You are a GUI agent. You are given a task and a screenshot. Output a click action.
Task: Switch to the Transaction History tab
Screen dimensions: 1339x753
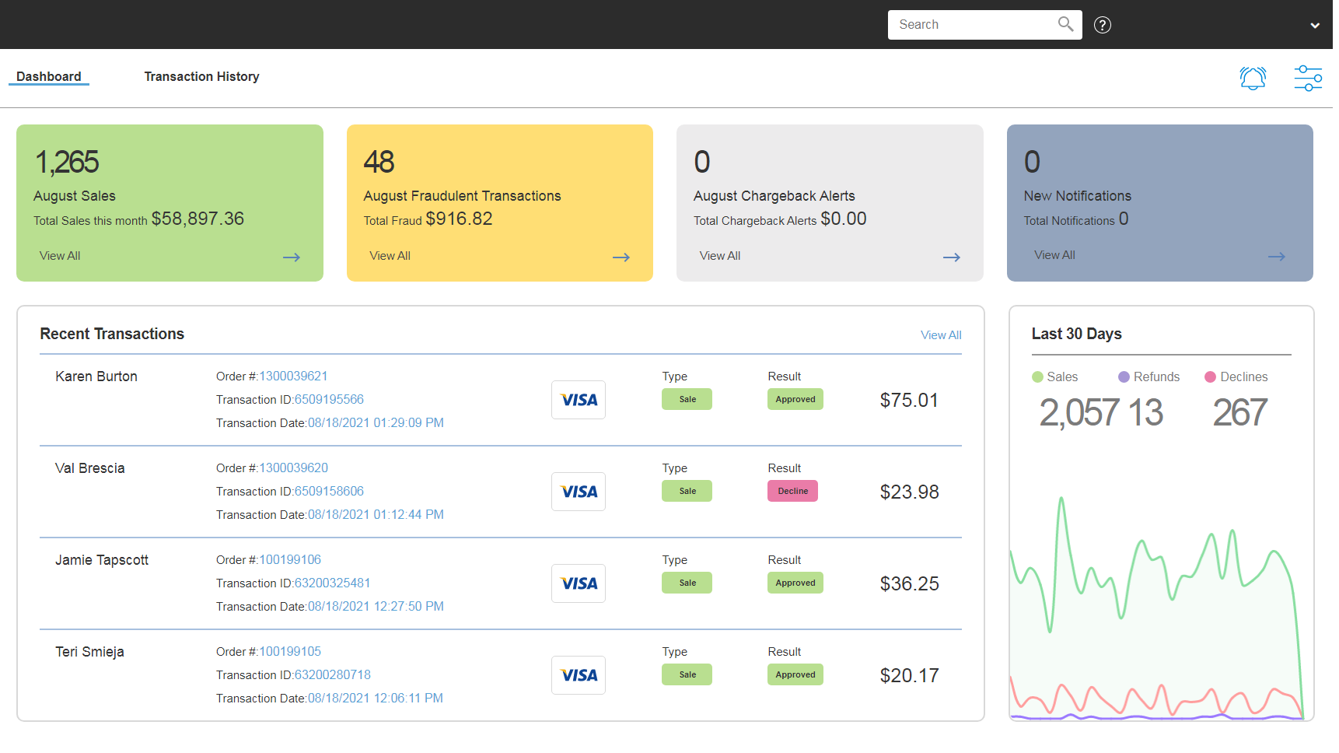point(201,76)
